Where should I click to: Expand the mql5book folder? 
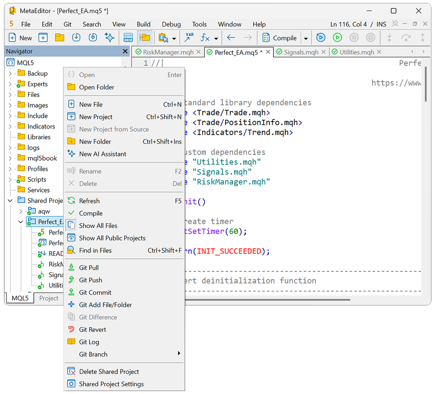click(x=10, y=158)
